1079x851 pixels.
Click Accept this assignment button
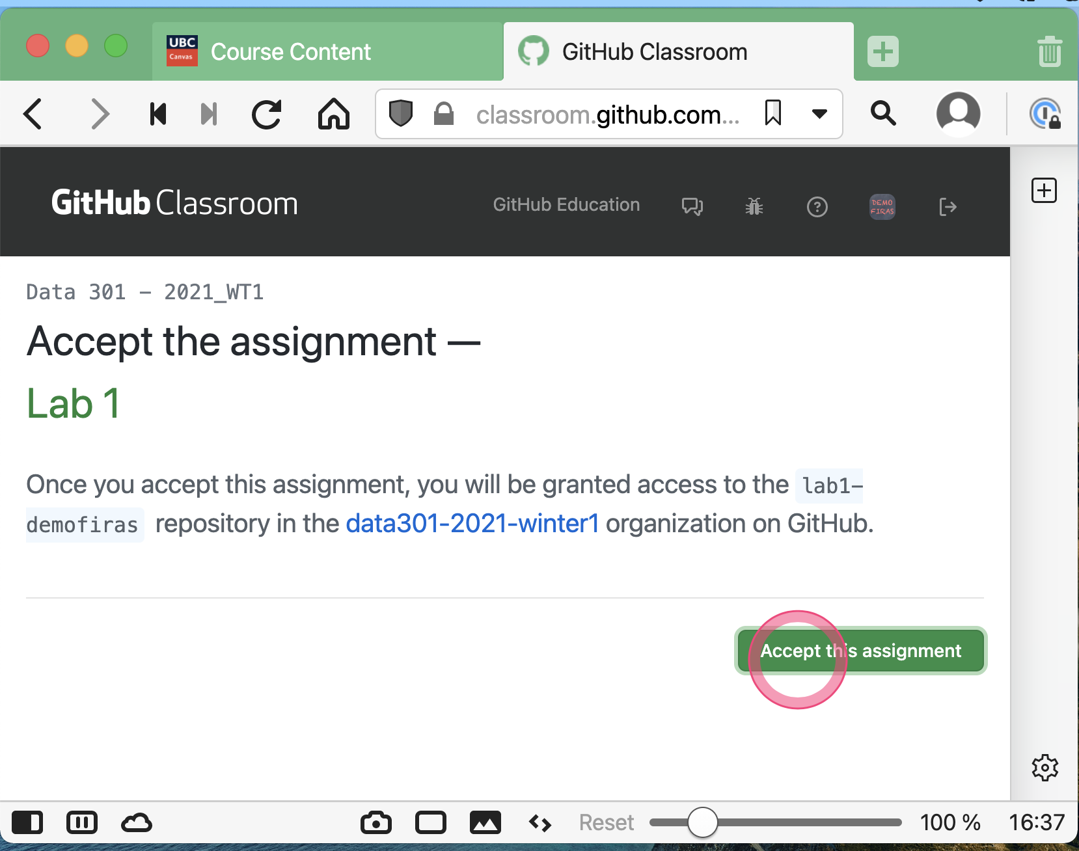point(861,651)
